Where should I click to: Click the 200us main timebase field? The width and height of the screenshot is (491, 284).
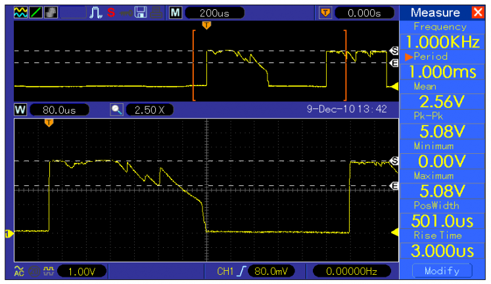(214, 12)
